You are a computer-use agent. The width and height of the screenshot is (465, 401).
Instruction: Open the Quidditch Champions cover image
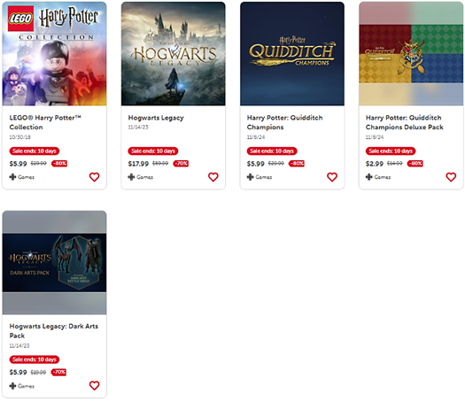[x=292, y=54]
